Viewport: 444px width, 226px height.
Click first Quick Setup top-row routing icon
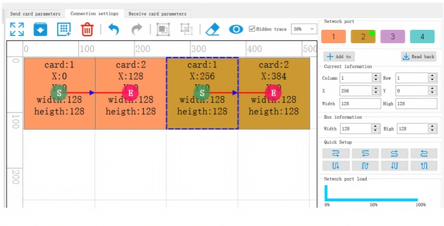click(x=336, y=153)
